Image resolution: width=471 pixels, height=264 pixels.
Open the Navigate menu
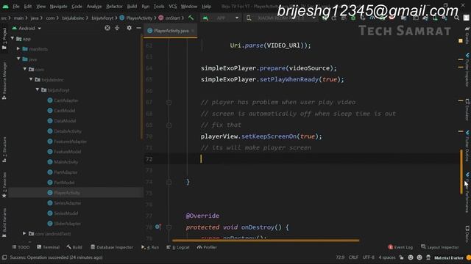59,7
